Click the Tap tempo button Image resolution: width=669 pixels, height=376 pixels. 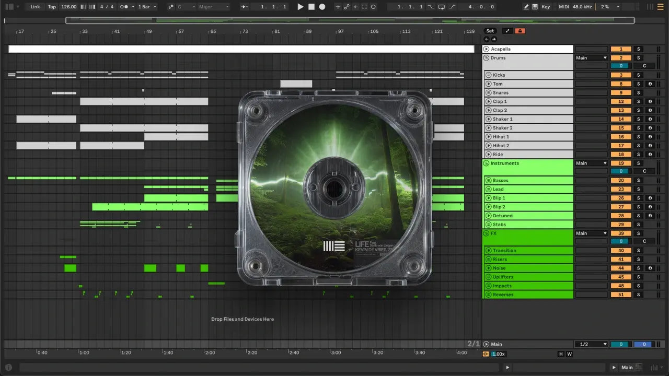[52, 7]
